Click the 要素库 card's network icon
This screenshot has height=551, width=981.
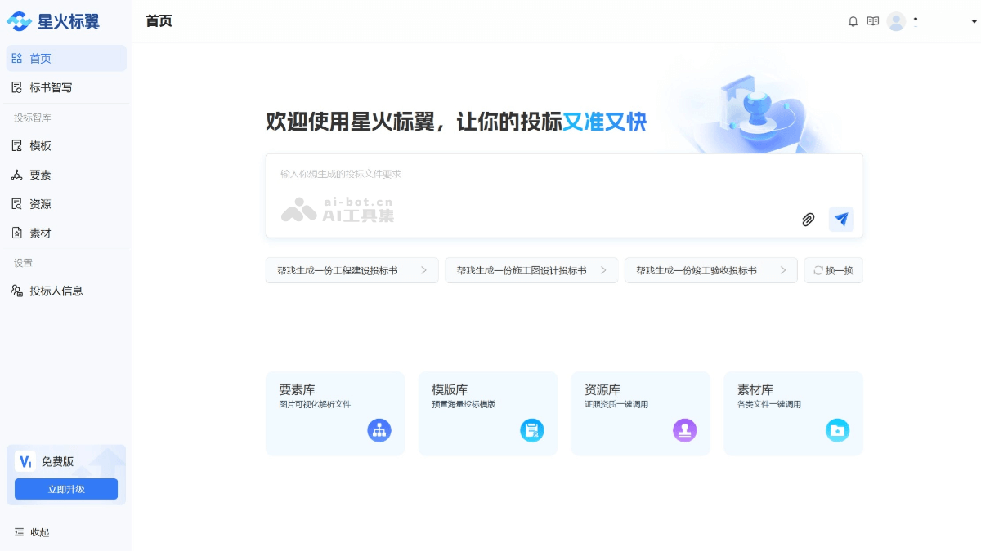[x=379, y=430]
